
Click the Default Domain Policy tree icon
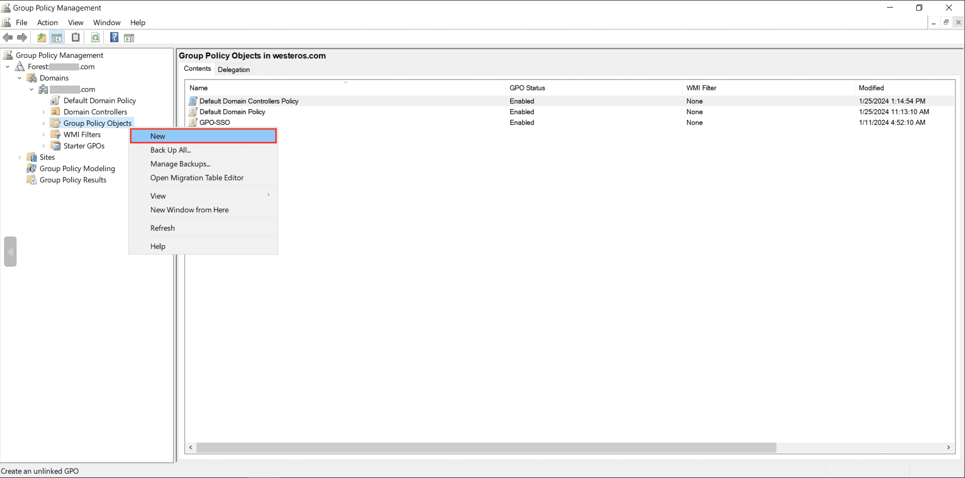click(x=55, y=100)
